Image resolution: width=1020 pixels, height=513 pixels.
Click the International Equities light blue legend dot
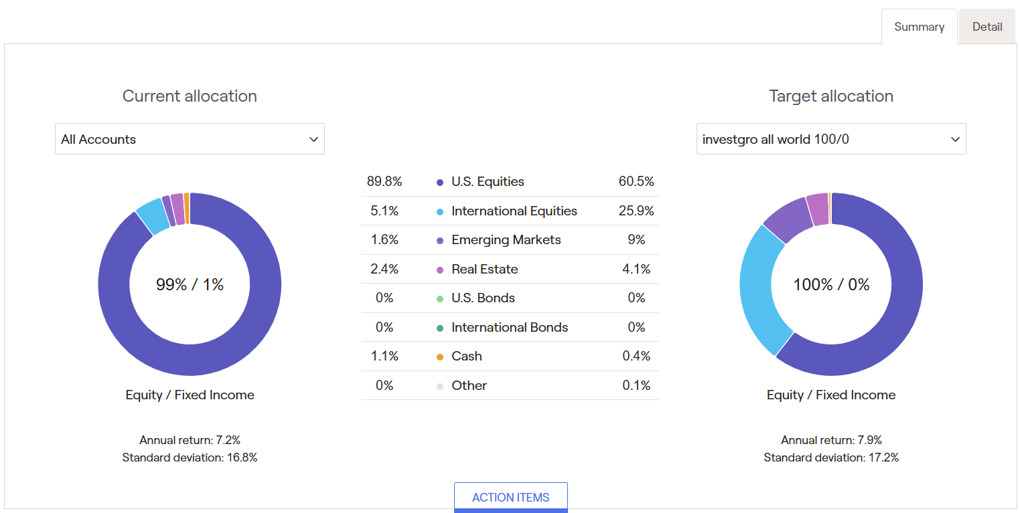440,211
